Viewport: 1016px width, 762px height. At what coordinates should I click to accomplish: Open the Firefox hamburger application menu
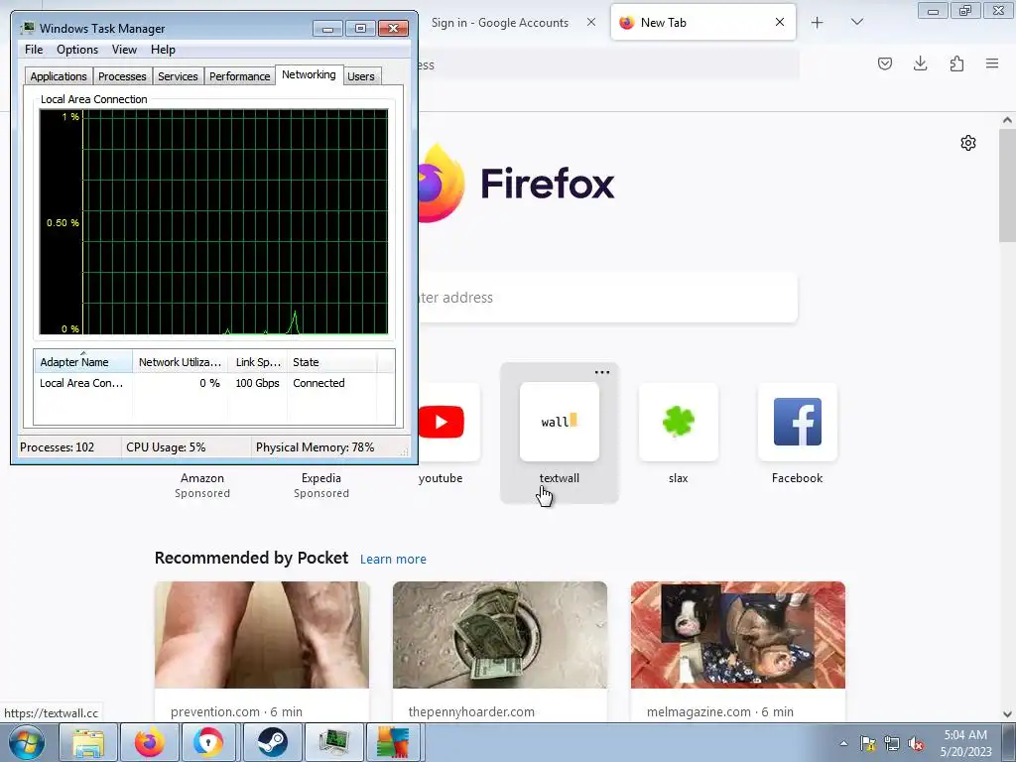pos(992,63)
